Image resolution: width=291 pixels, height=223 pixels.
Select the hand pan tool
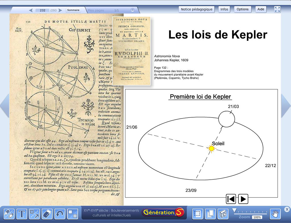[x=275, y=214]
